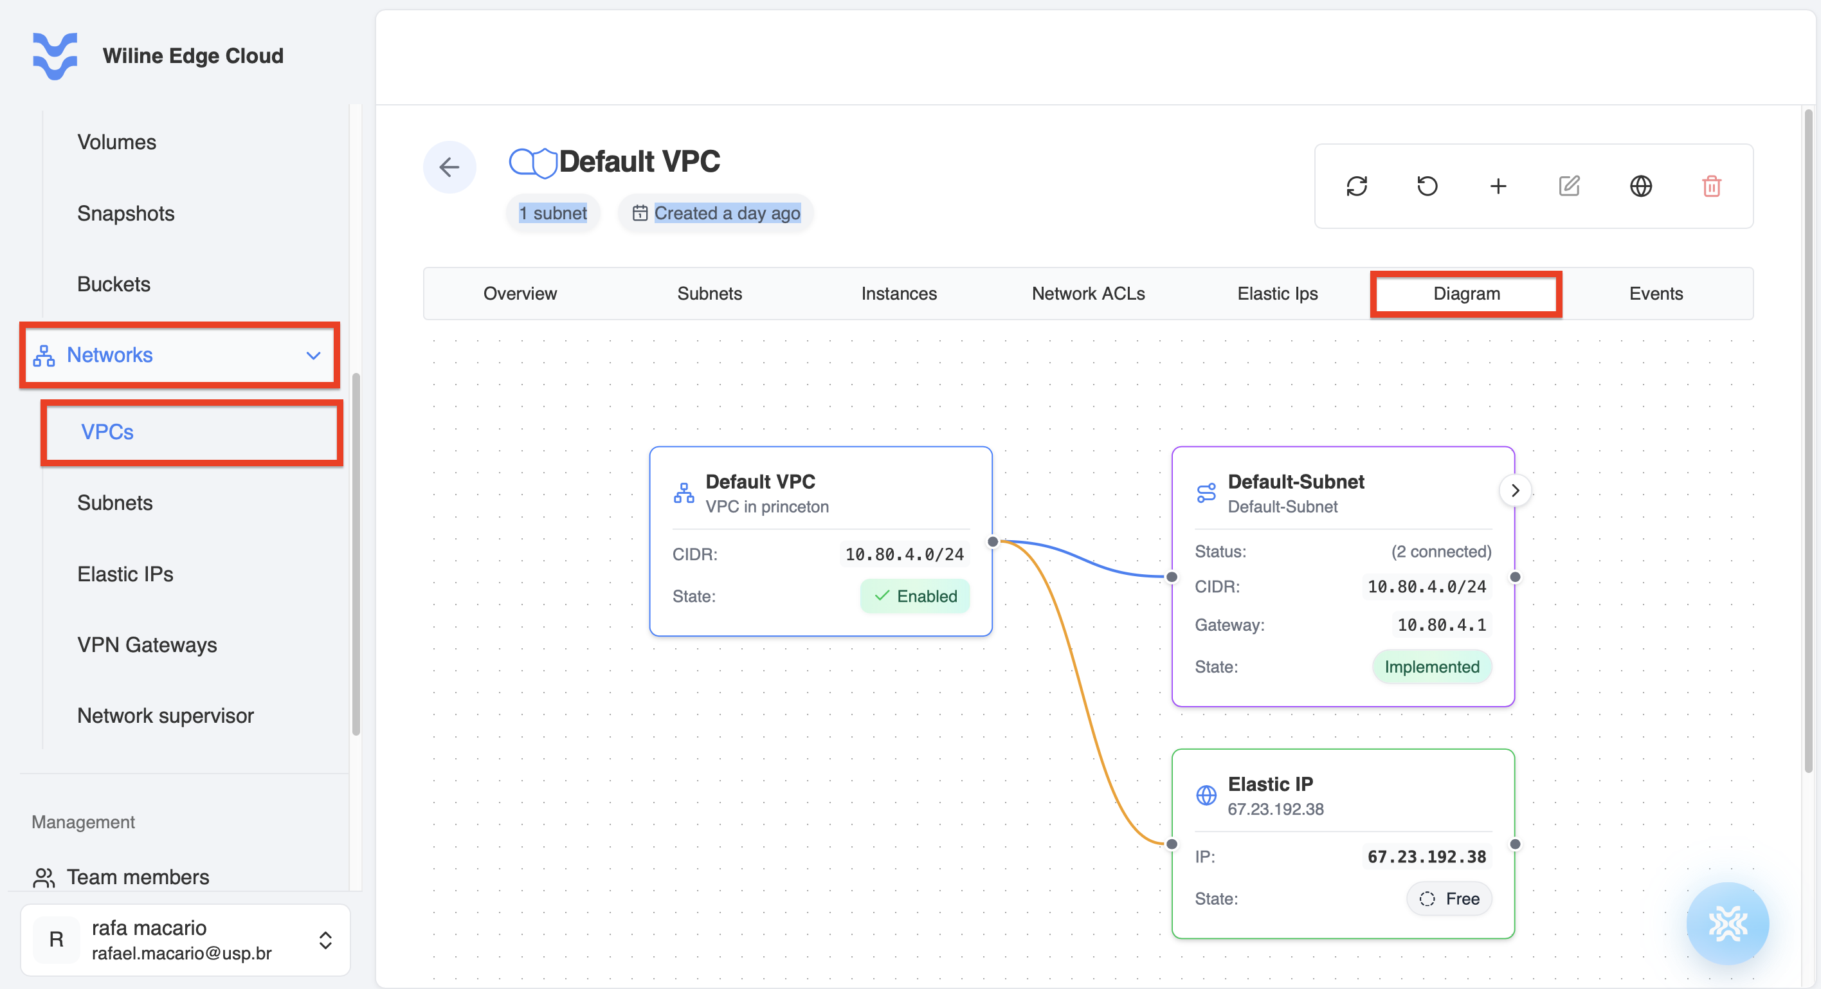Click the R user avatar
Screen dimensions: 1821x989
coord(57,939)
